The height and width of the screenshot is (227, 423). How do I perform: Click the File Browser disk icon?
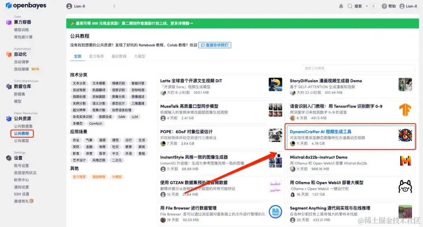tap(275, 212)
